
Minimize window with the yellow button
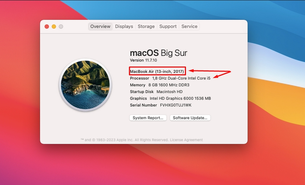click(54, 27)
